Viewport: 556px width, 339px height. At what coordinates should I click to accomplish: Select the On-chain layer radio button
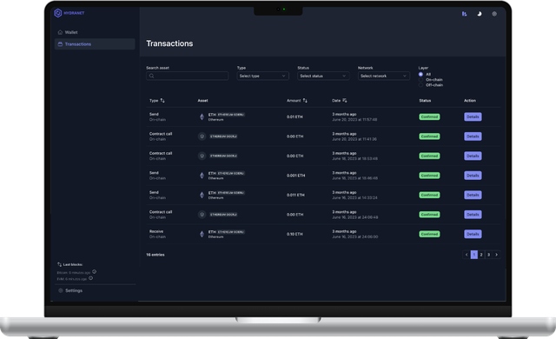[420, 80]
